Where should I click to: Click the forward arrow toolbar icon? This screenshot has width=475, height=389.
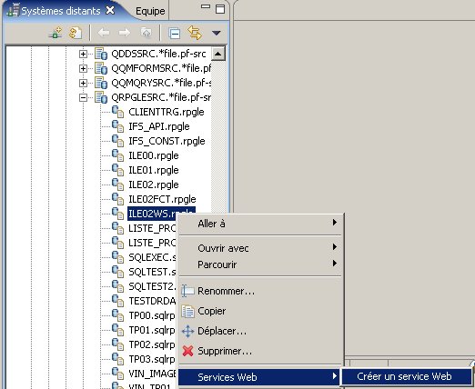pyautogui.click(x=125, y=33)
